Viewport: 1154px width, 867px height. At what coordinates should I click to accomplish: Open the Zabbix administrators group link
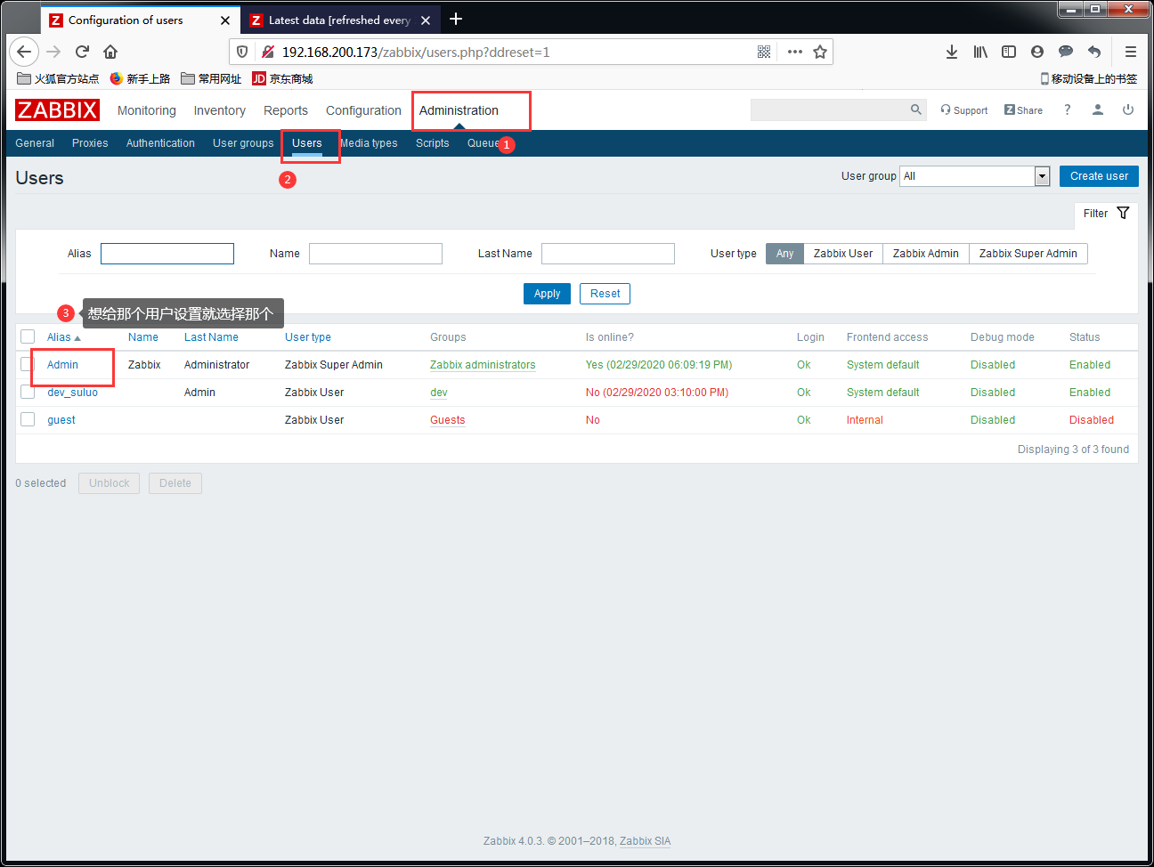click(483, 365)
